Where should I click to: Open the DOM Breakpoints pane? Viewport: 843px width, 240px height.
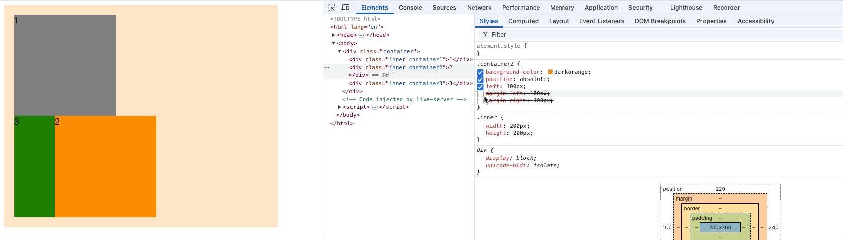(x=660, y=21)
